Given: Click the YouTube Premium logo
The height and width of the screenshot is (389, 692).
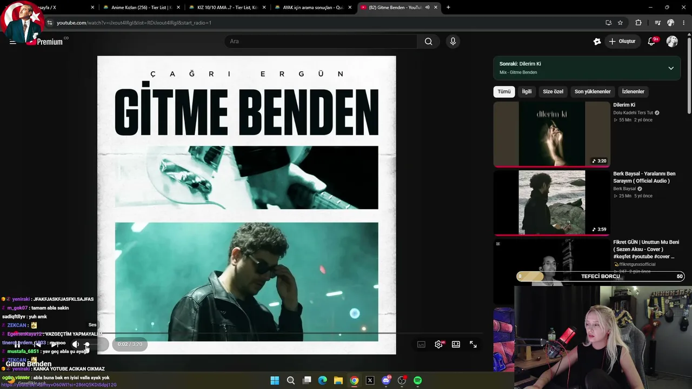Looking at the screenshot, I should tap(46, 42).
